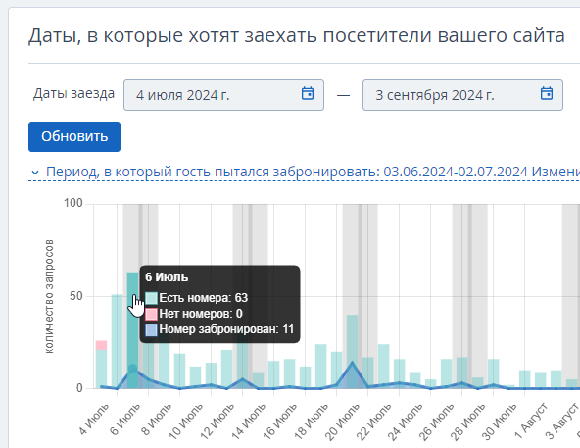
Task: Click the Даты заезда label
Action: coord(74,94)
